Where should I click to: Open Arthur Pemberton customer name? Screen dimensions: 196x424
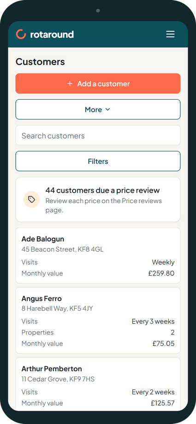[52, 369]
